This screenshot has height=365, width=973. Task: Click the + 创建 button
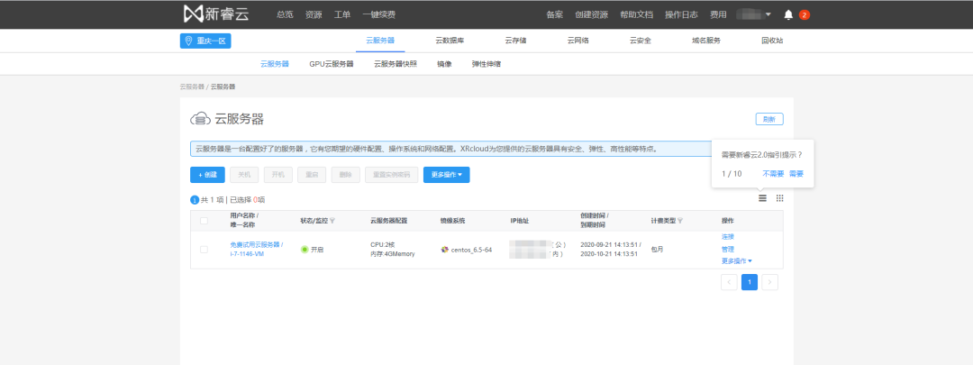(x=207, y=175)
